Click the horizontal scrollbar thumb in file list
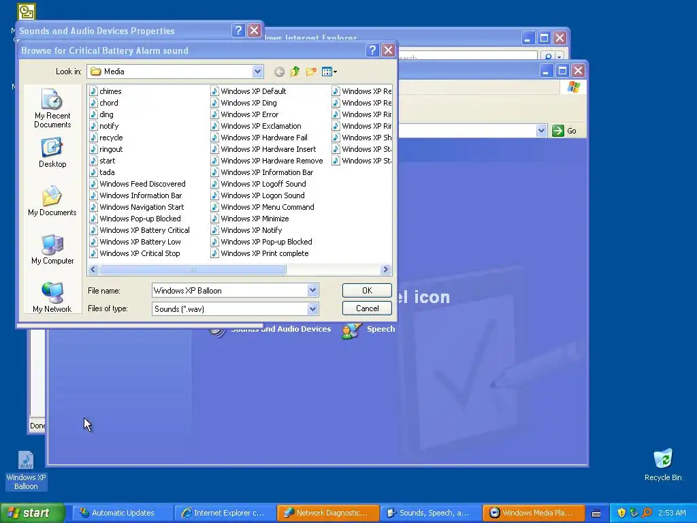The width and height of the screenshot is (697, 523). pos(193,269)
